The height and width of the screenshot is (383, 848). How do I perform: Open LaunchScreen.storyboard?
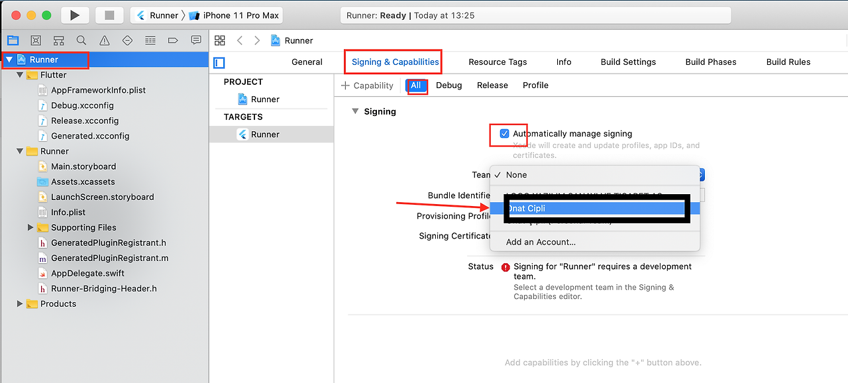[x=96, y=197]
